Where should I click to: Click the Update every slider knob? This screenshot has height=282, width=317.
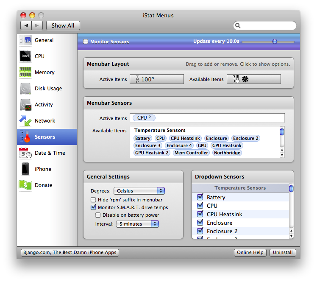[x=275, y=42]
